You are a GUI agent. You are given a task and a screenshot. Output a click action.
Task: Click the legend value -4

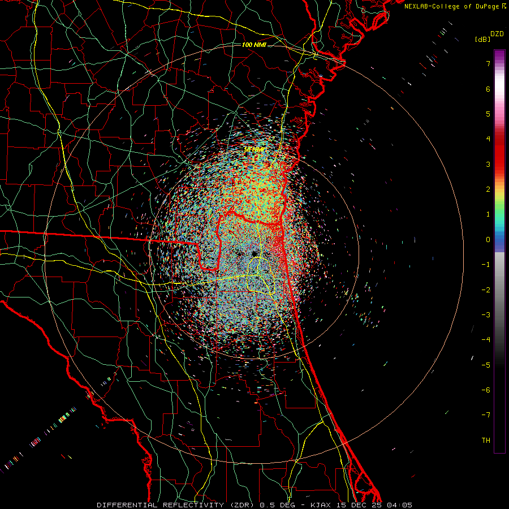[x=486, y=340]
